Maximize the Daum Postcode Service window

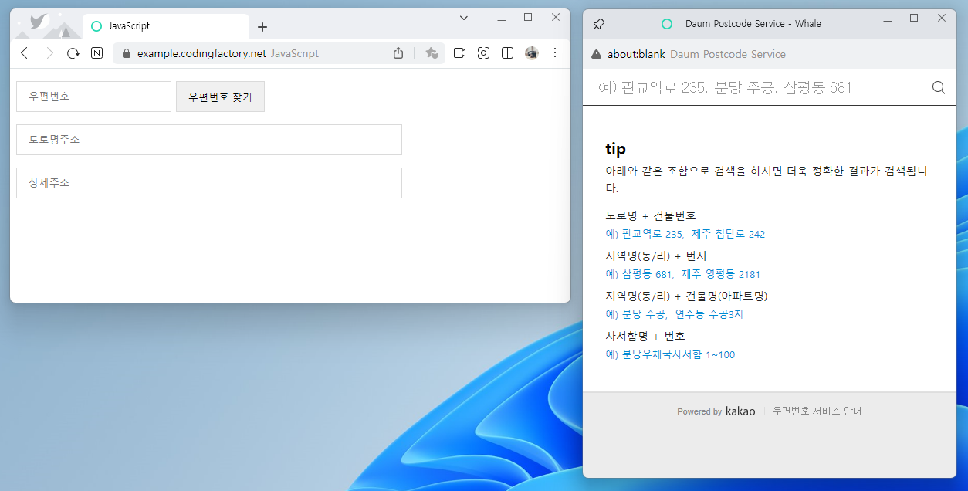914,18
